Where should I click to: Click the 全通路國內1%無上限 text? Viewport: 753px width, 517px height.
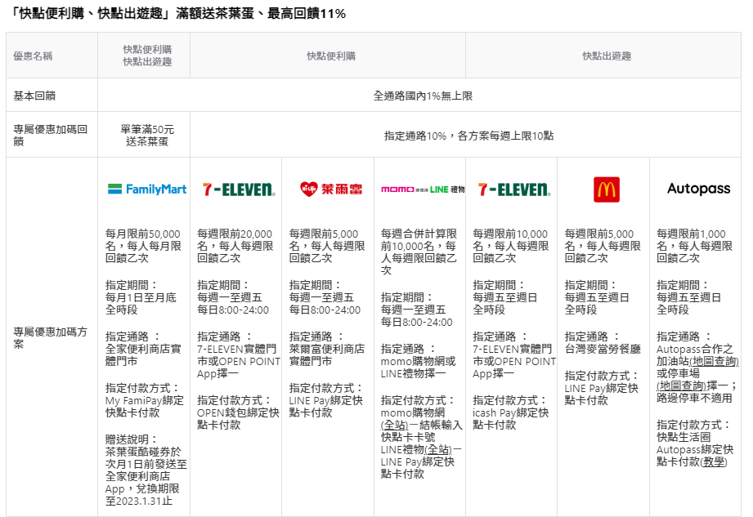click(x=423, y=96)
